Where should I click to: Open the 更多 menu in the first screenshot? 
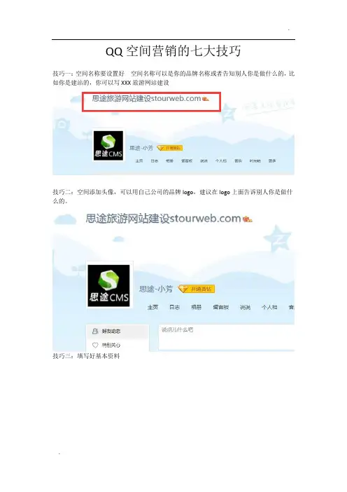click(x=272, y=160)
